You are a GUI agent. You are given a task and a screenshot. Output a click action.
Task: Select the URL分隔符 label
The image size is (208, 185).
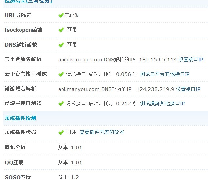click(18, 15)
